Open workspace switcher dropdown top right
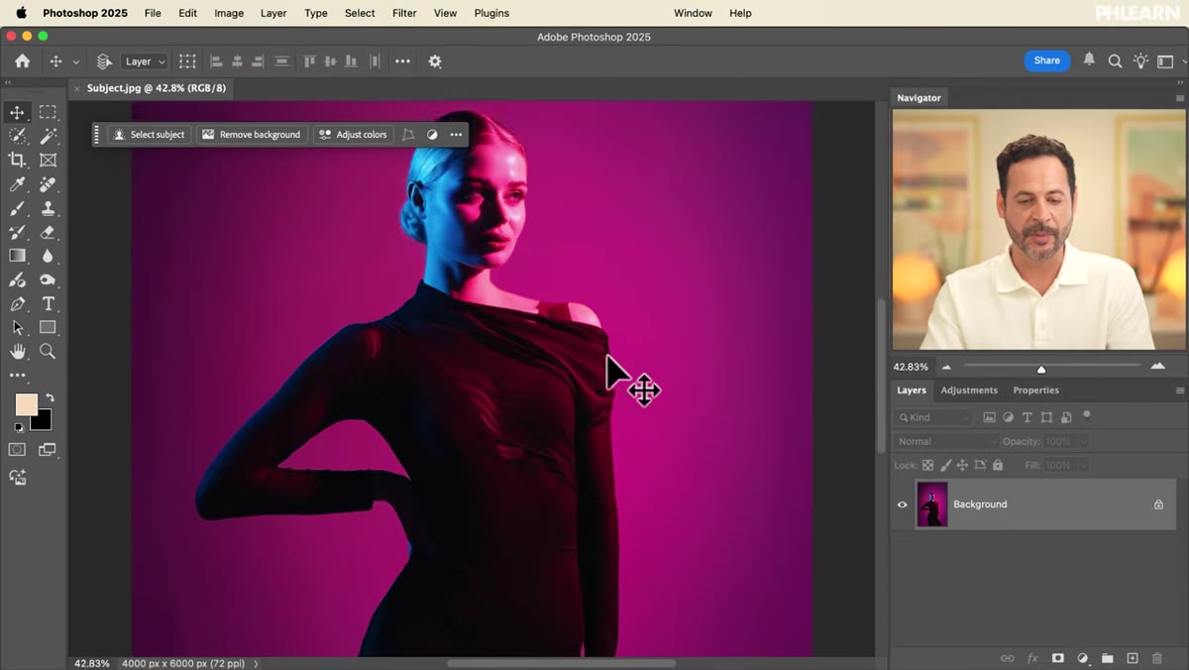Viewport: 1189px width, 670px height. [1165, 61]
